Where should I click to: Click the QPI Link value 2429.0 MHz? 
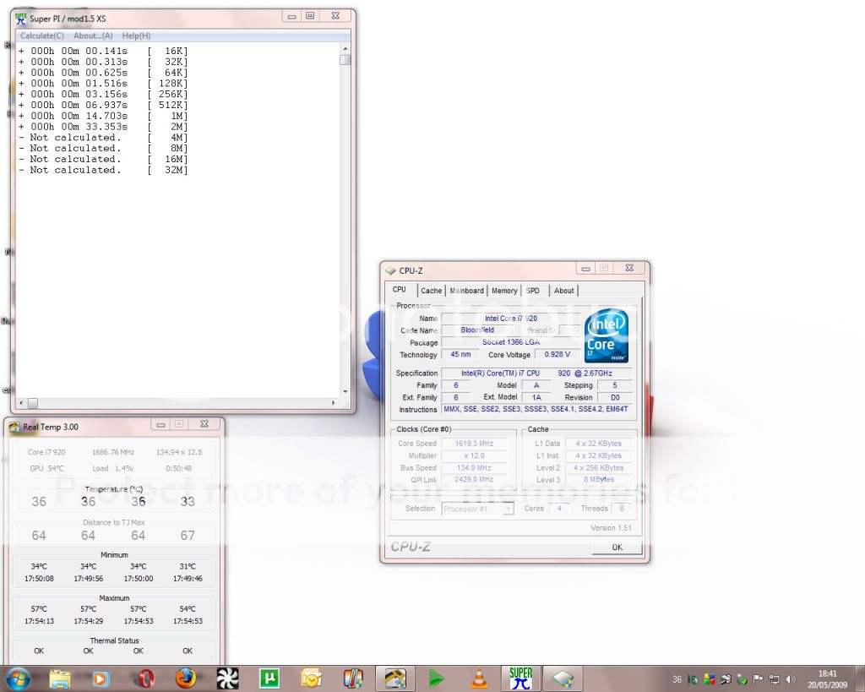click(474, 480)
